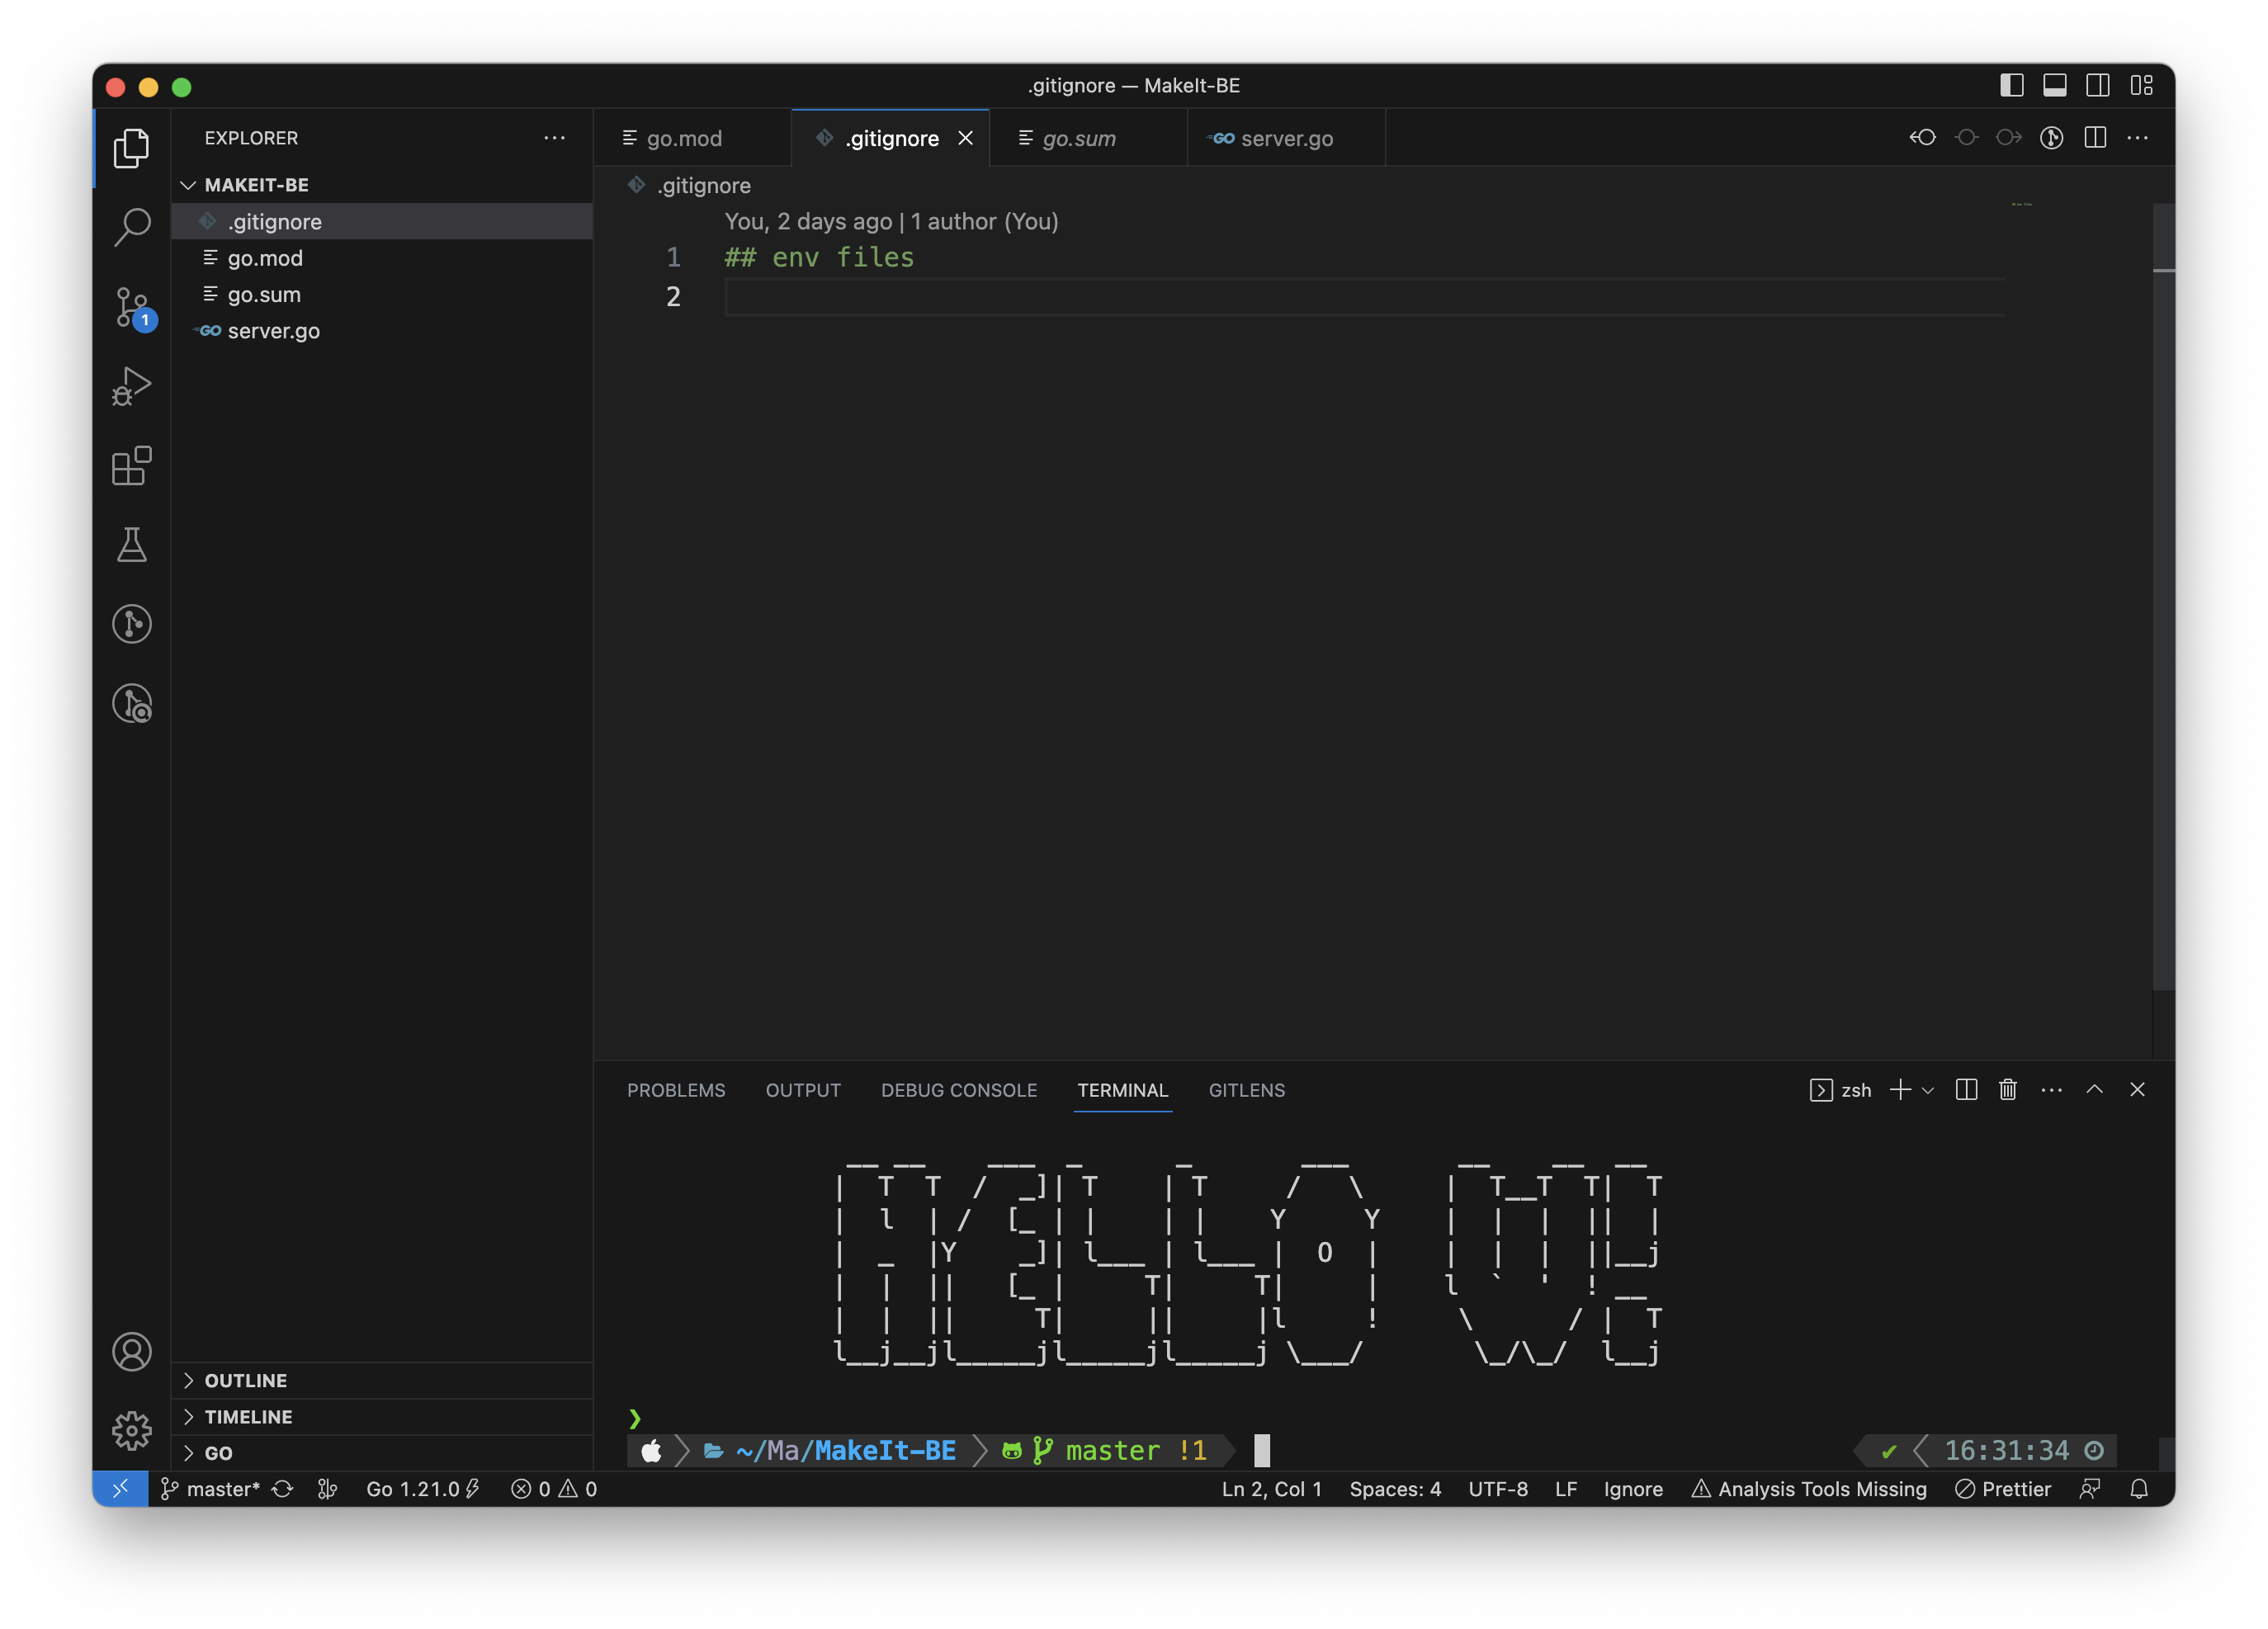Click the notifications bell in status bar

pos(2139,1489)
